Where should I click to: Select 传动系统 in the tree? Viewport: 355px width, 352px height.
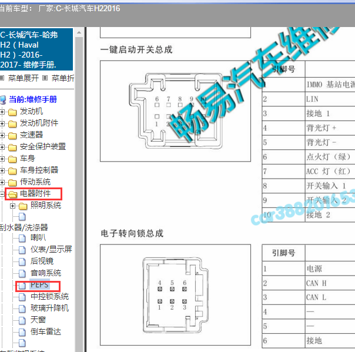pos(35,182)
